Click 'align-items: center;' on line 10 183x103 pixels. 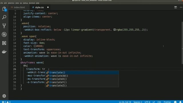38,17
